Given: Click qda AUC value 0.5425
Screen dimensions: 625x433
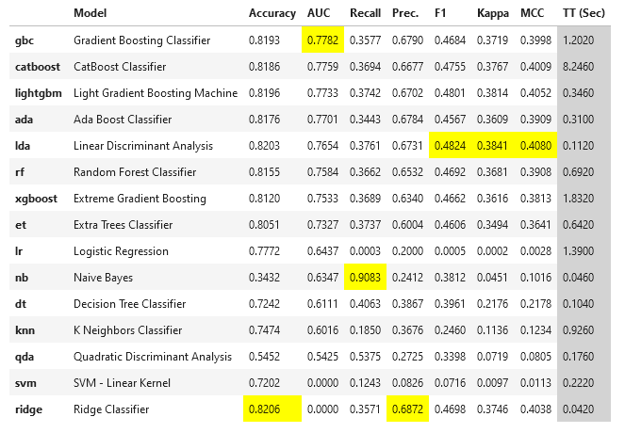Looking at the screenshot, I should click(322, 357).
